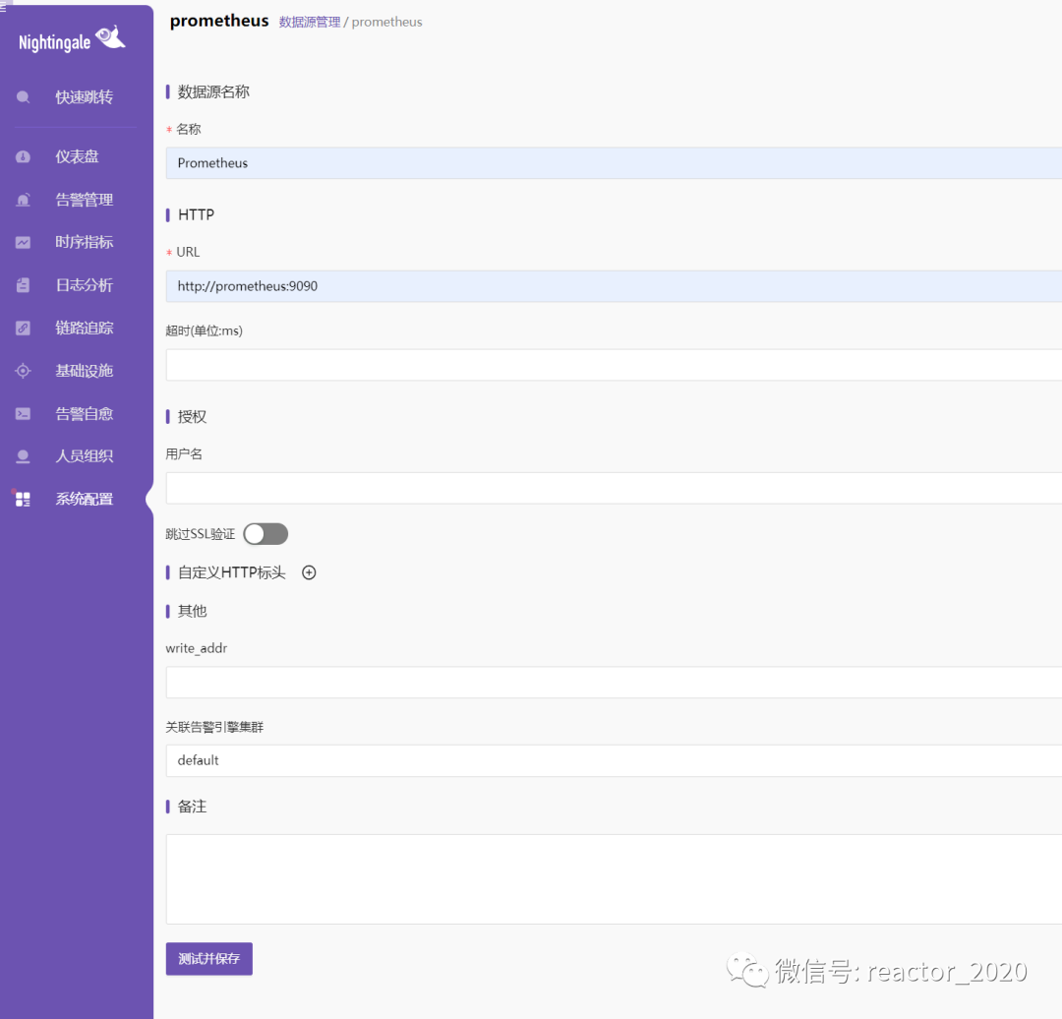The height and width of the screenshot is (1019, 1062).
Task: Open the 告警管理 menu
Action: coord(84,200)
